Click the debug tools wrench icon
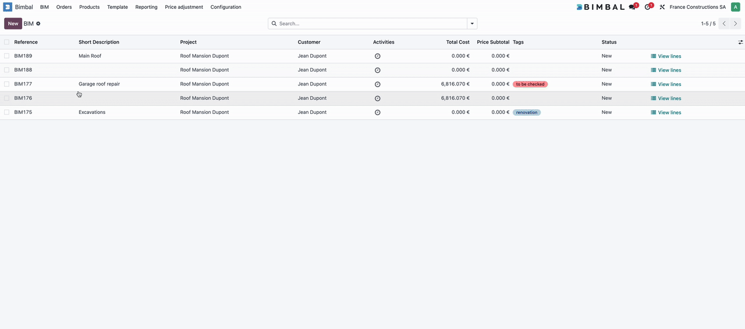The width and height of the screenshot is (745, 329). click(x=662, y=7)
